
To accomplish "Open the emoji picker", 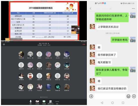I will (x=128, y=96).
